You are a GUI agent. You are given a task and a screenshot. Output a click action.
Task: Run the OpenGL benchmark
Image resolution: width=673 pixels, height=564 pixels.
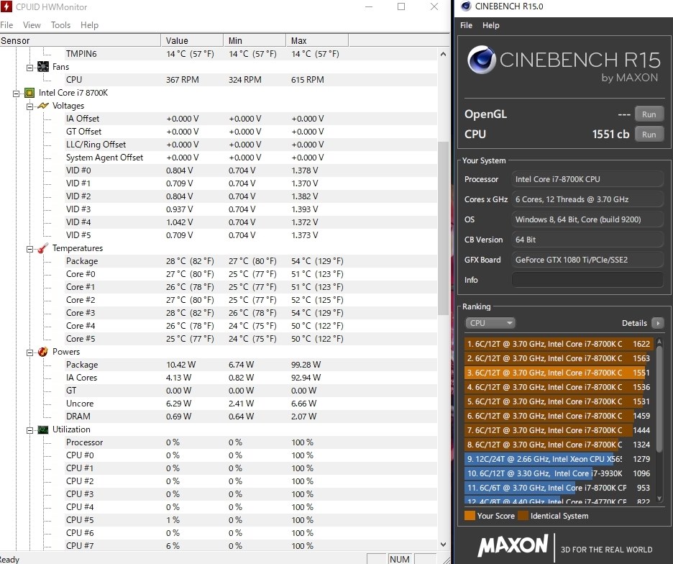tap(649, 114)
